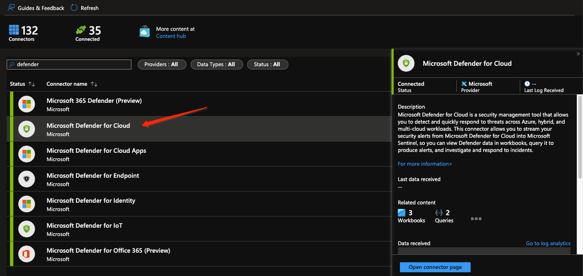
Task: Select the Microsoft Defender for Endpoint row
Action: (x=199, y=179)
